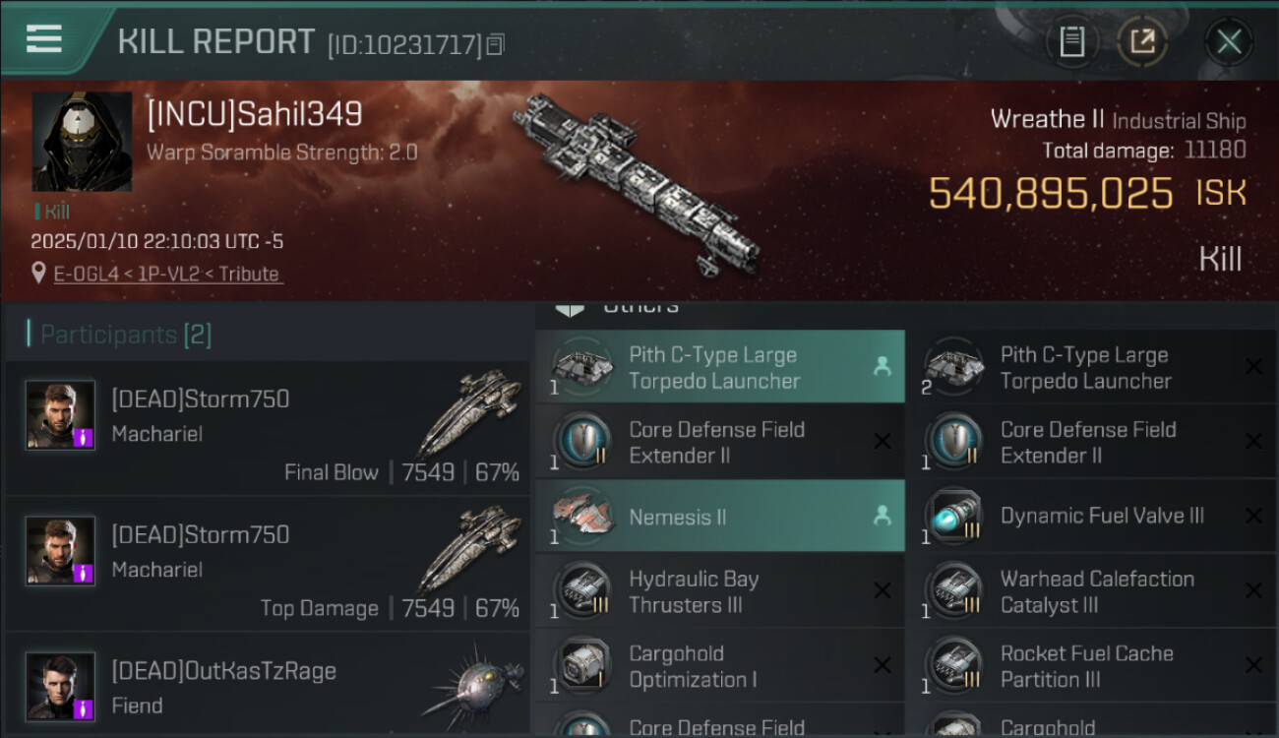Click the Hydraulic Bay Thrusters III icon
This screenshot has width=1279, height=738.
581,590
